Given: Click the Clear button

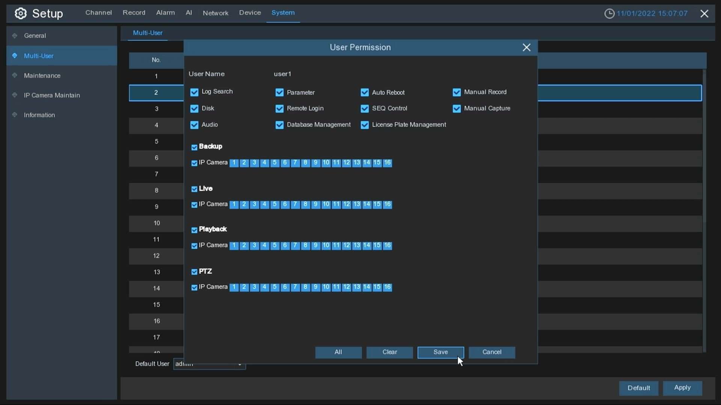Looking at the screenshot, I should pos(389,352).
